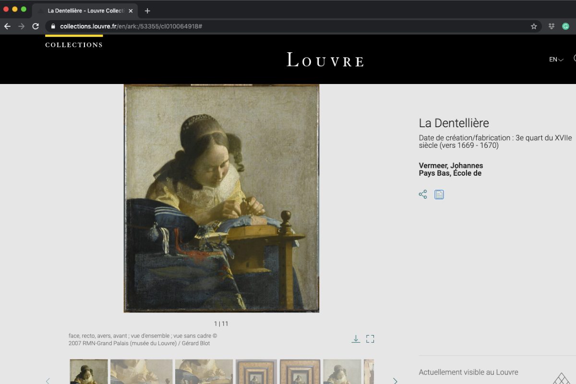Select the third detail thumbnail
The image size is (576, 384).
(204, 372)
